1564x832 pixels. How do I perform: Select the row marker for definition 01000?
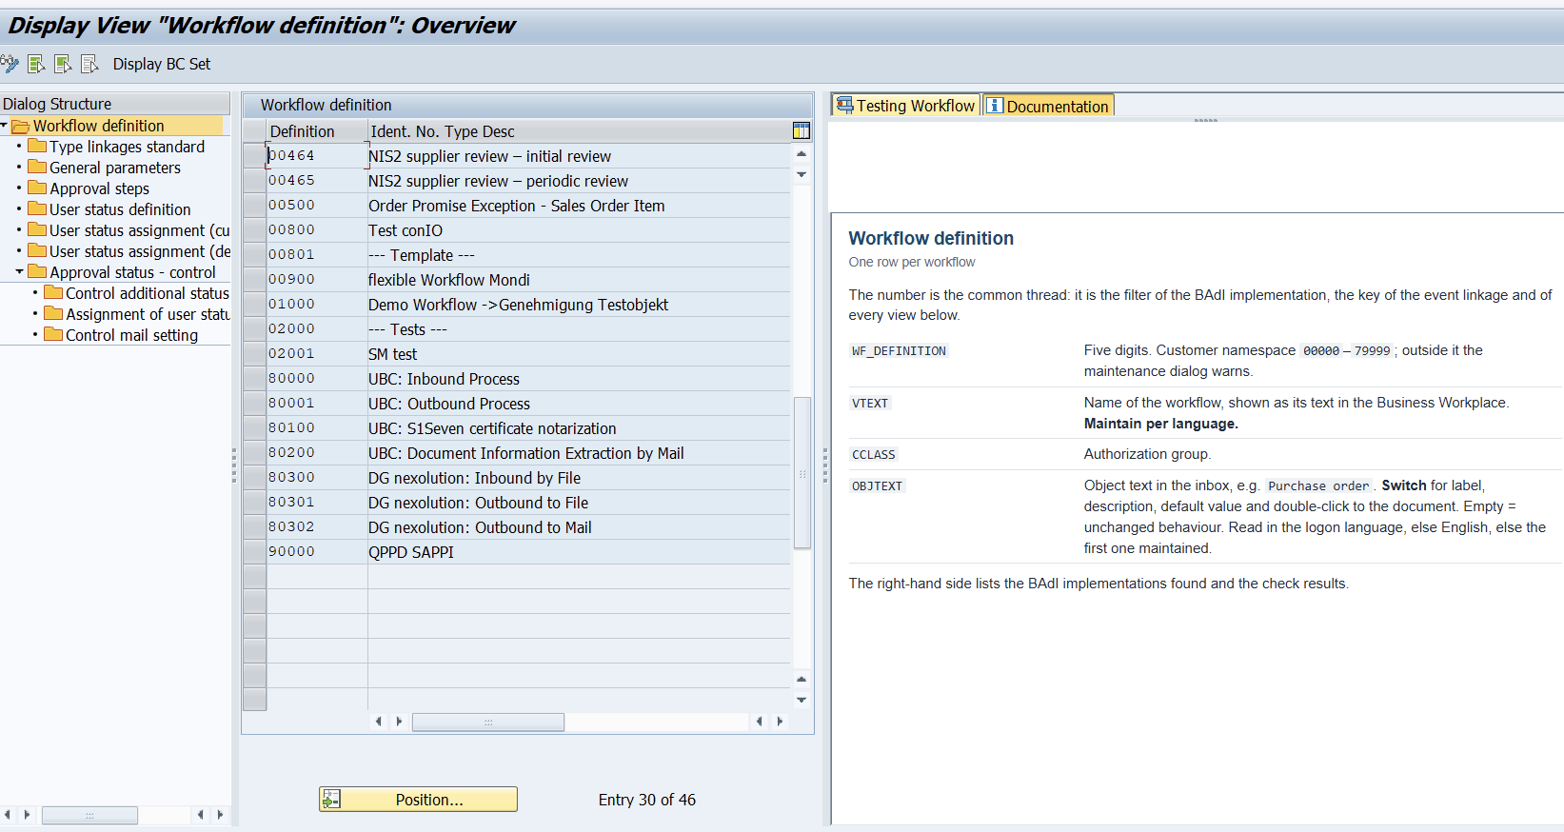click(x=254, y=304)
